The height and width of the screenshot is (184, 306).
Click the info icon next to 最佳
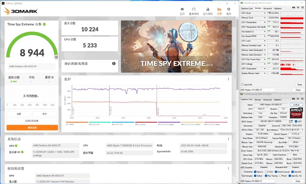(x=52, y=77)
